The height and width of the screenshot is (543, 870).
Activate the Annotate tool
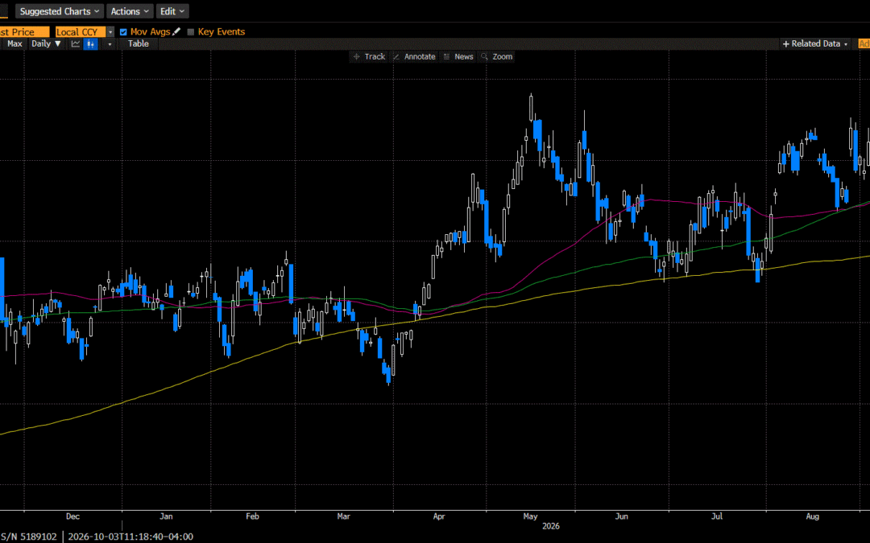[x=415, y=56]
